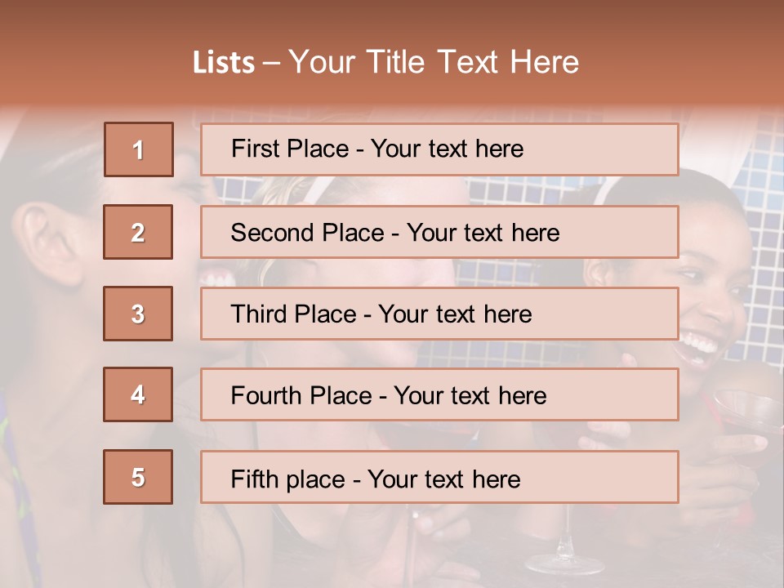Click the "Third Place - Your text here" box

pos(439,314)
